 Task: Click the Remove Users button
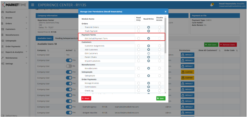click(x=228, y=45)
